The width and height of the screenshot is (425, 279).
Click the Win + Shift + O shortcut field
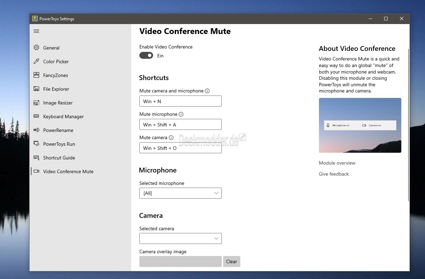pos(181,148)
